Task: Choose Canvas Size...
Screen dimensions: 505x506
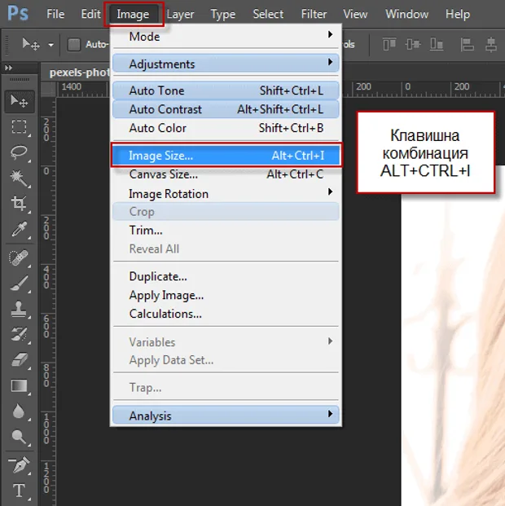Action: tap(226, 174)
